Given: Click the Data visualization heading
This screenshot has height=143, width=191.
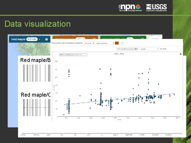Looking at the screenshot, I should coord(38,24).
